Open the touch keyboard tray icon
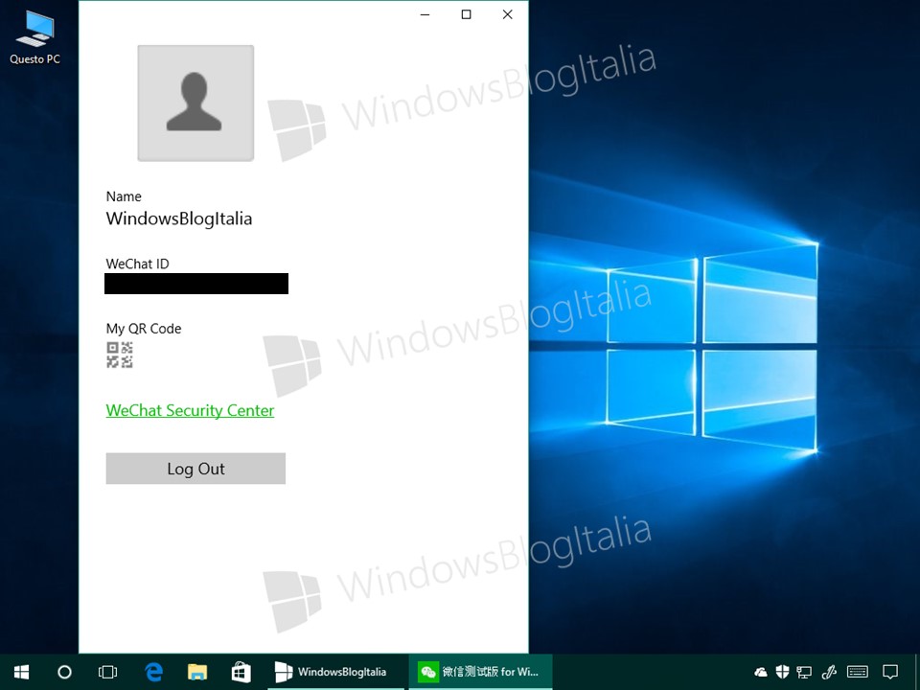920x690 pixels. pos(858,672)
